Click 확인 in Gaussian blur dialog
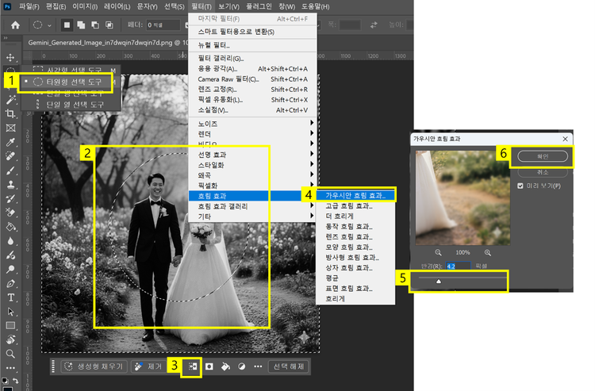595x391 pixels. (x=543, y=156)
